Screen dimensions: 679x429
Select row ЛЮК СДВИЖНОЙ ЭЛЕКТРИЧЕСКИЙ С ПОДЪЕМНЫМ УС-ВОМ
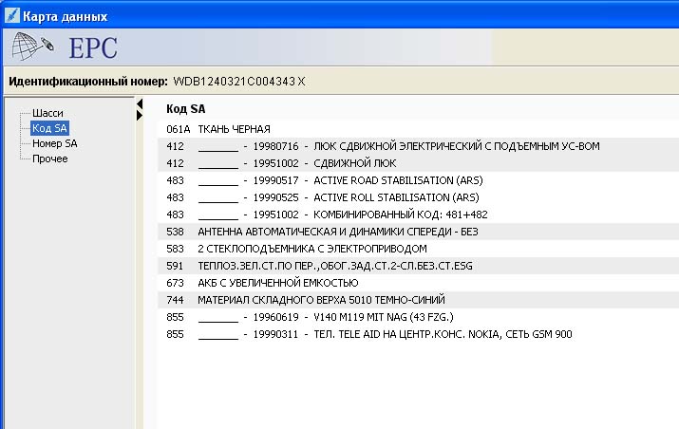click(418, 146)
